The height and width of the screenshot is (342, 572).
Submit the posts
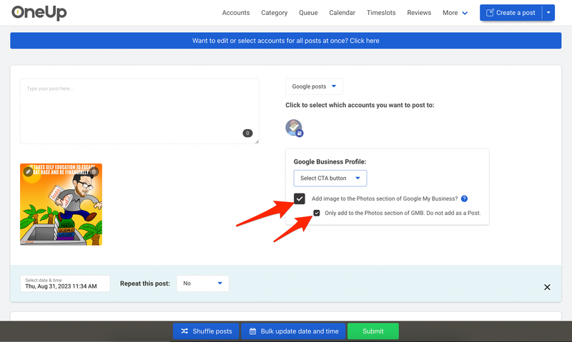click(x=373, y=331)
